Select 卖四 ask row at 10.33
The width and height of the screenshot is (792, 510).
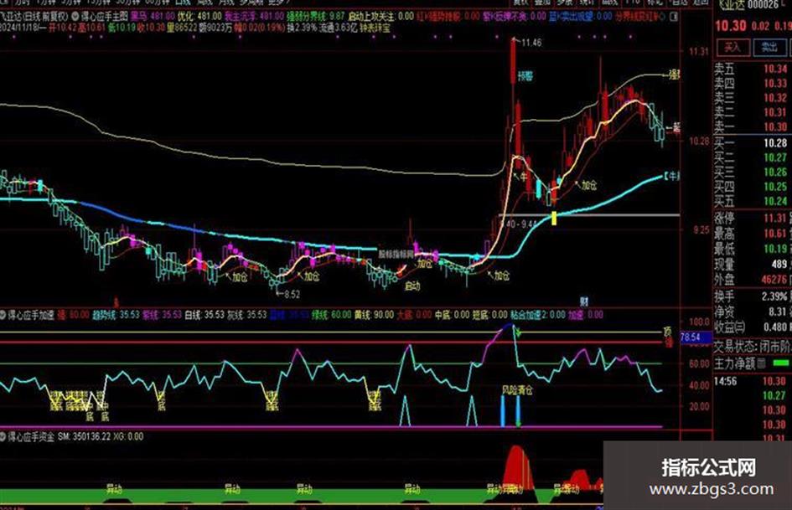(752, 83)
